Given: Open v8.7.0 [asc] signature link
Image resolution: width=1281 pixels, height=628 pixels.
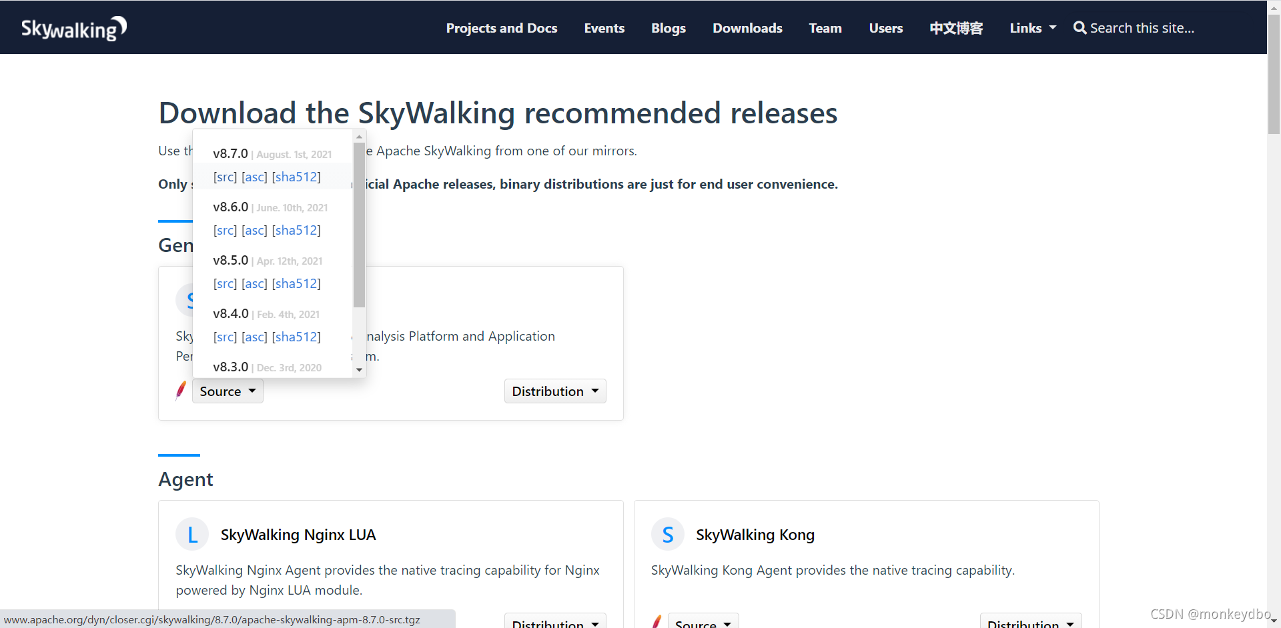Looking at the screenshot, I should (254, 177).
